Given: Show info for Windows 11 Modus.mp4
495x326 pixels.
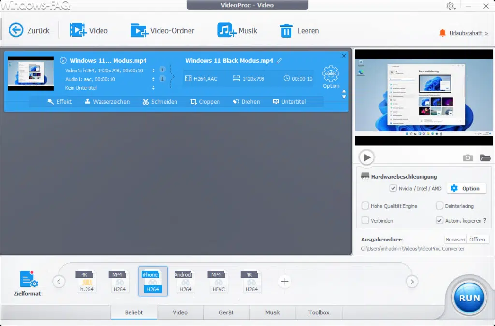Looking at the screenshot, I should 63,60.
